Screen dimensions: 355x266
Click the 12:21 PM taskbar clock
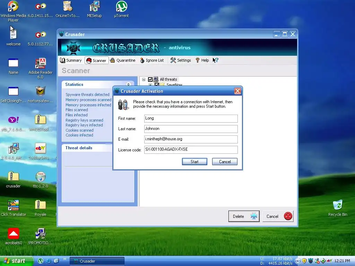tap(342, 261)
